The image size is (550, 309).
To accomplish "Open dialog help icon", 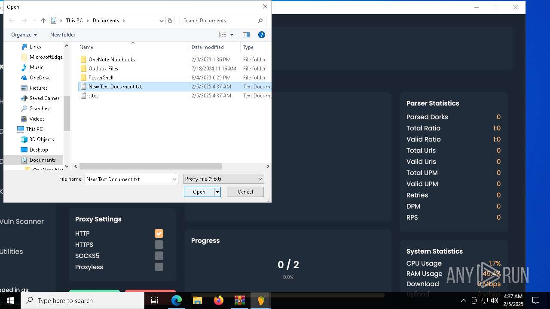I will [261, 35].
